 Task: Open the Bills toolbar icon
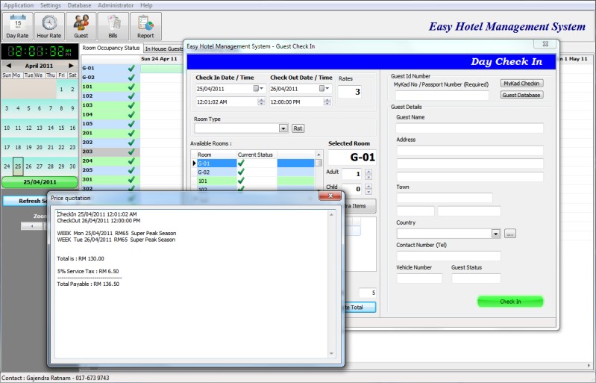(x=113, y=26)
